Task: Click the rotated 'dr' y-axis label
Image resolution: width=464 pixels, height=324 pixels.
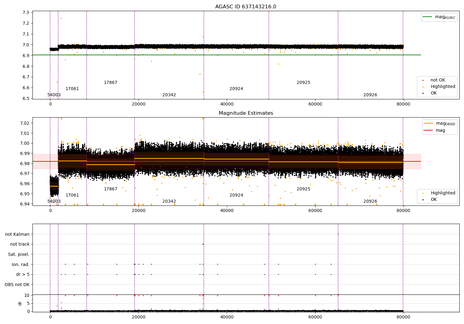Action: pyautogui.click(x=20, y=303)
